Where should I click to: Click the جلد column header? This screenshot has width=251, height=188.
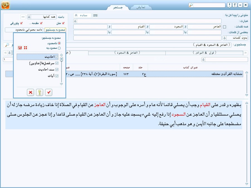(x=141, y=67)
